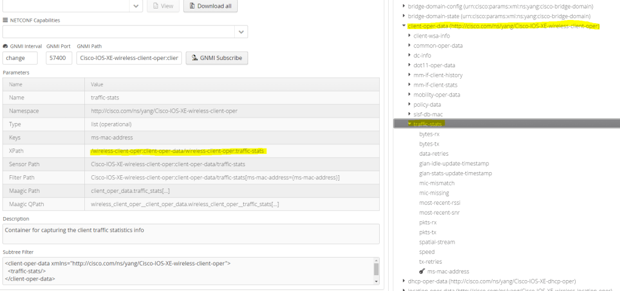Select the bytes-rx leaf
The image size is (620, 291).
click(429, 134)
